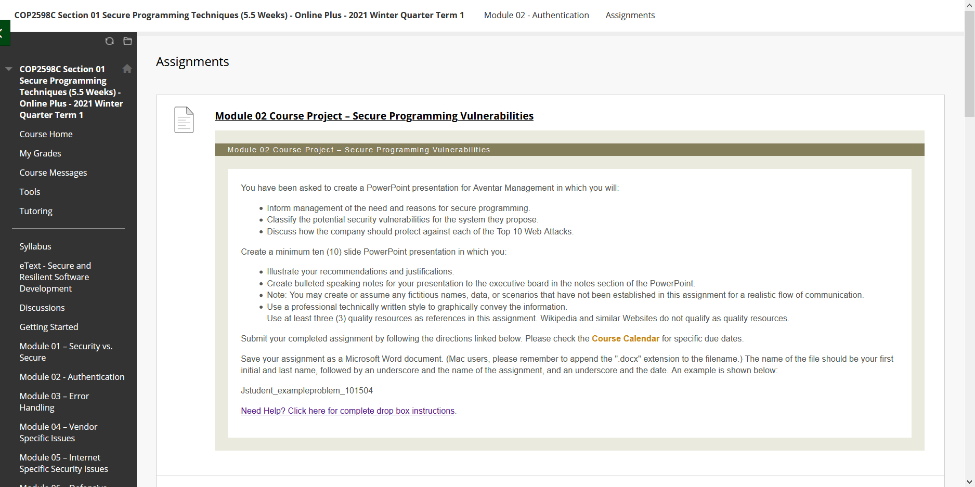The height and width of the screenshot is (487, 975).
Task: Collapse the COP2598C course tree triangle
Action: pos(9,69)
